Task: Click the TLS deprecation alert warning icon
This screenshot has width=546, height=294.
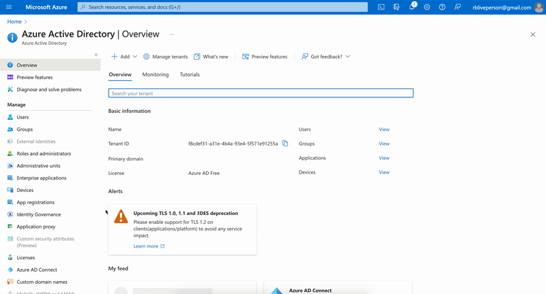Action: (x=121, y=216)
